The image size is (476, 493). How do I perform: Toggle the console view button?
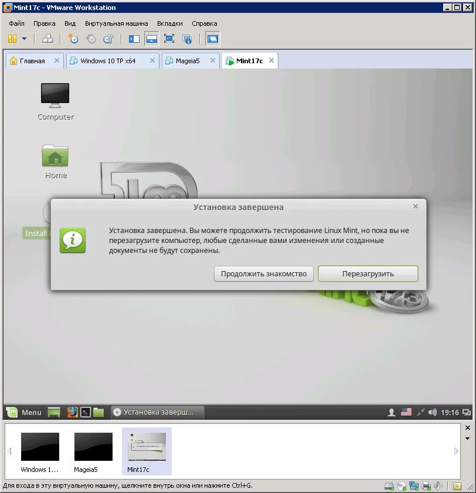point(212,39)
